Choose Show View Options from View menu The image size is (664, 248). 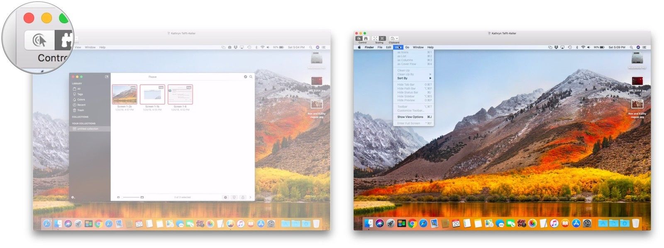[x=410, y=117]
